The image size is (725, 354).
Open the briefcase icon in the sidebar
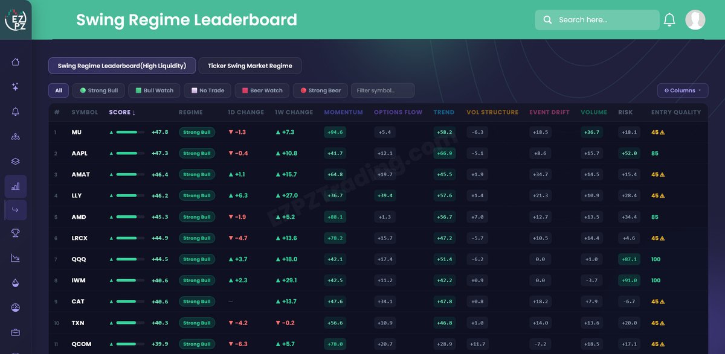tap(16, 332)
